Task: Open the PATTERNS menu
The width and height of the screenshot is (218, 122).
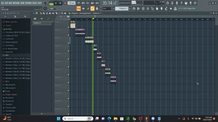Action: coord(16,3)
